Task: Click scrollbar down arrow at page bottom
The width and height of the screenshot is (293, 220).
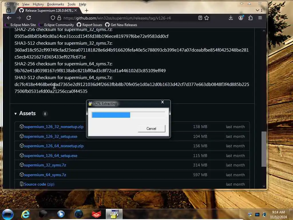Action: point(264,186)
